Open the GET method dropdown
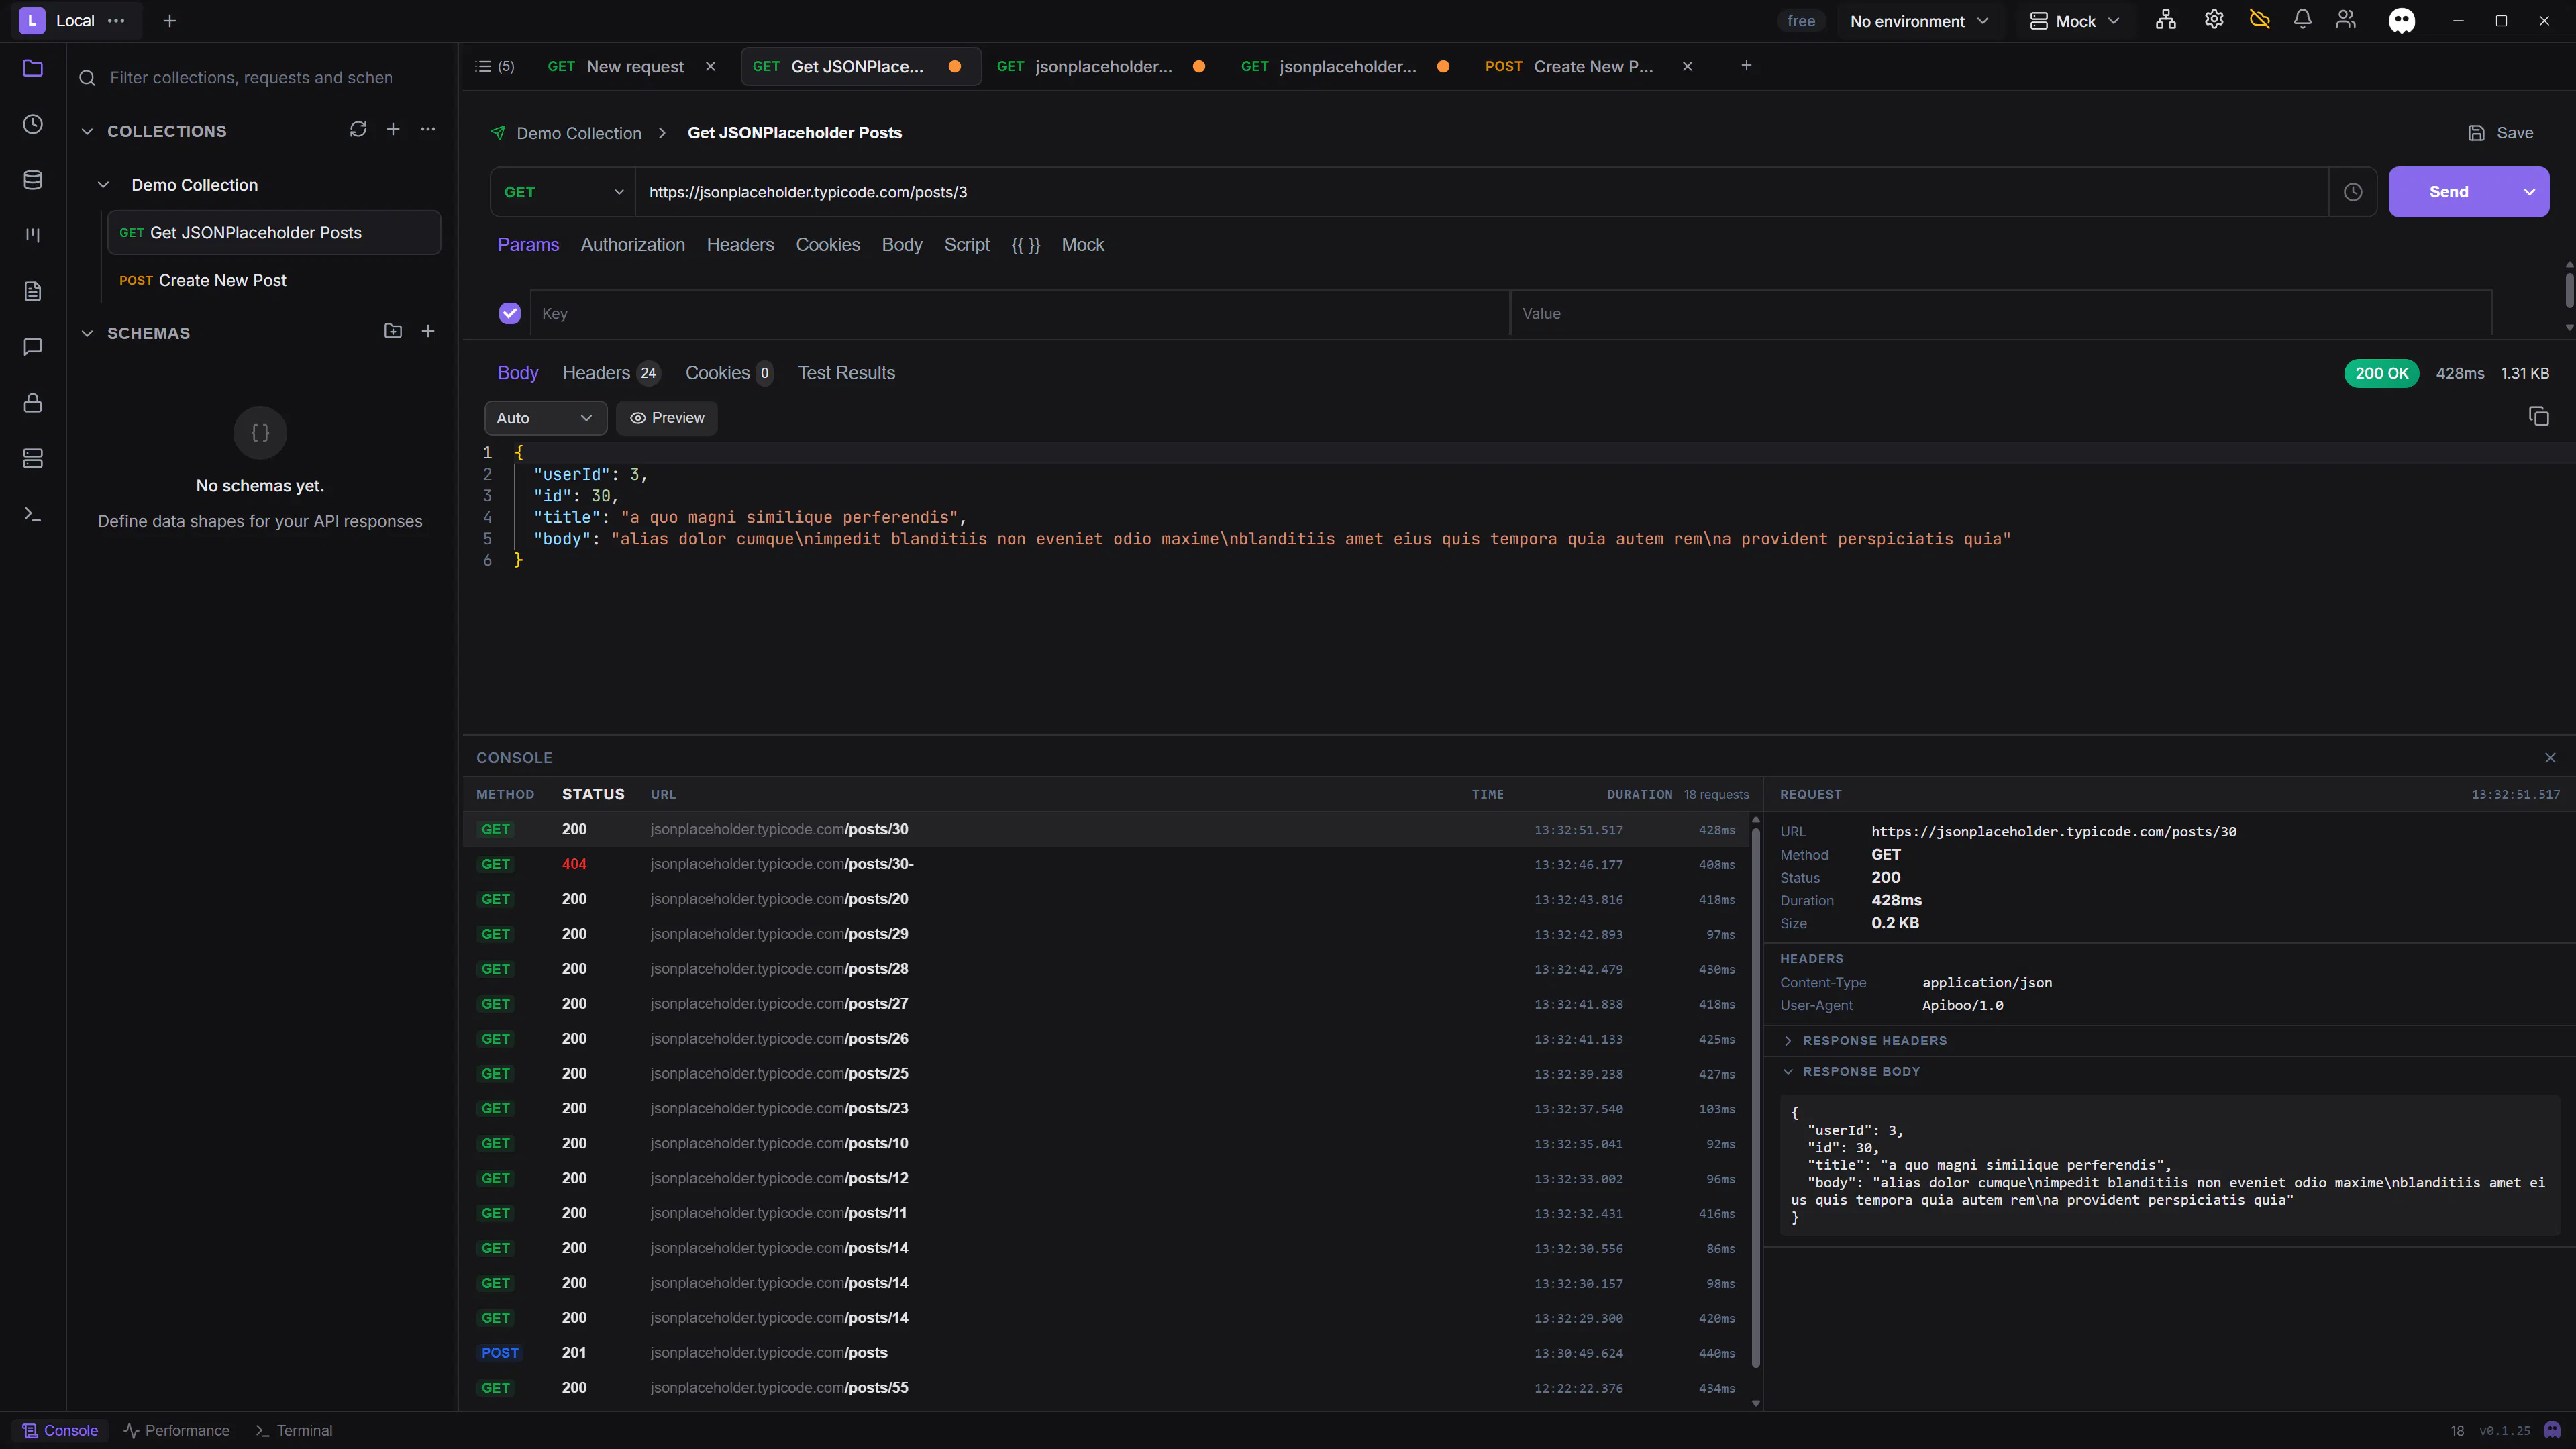Viewport: 2576px width, 1449px height. [x=563, y=192]
